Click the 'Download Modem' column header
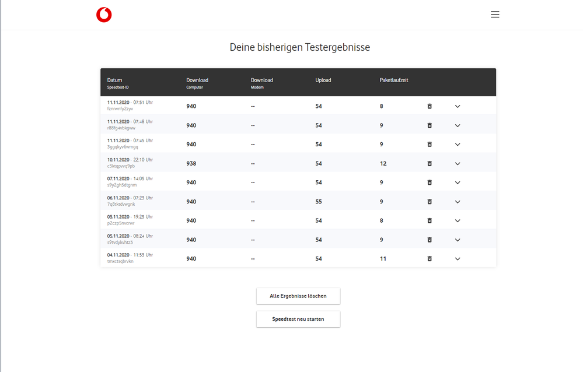 coord(262,83)
